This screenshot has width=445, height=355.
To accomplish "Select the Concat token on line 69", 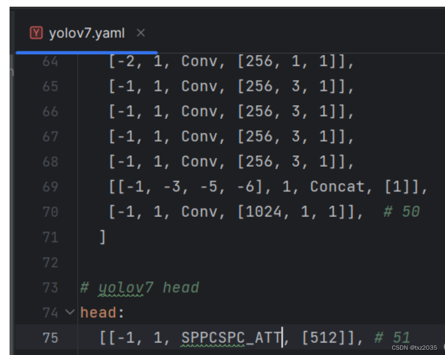I will [x=337, y=186].
